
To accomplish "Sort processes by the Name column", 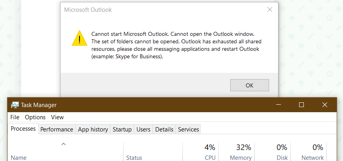I will [19, 157].
